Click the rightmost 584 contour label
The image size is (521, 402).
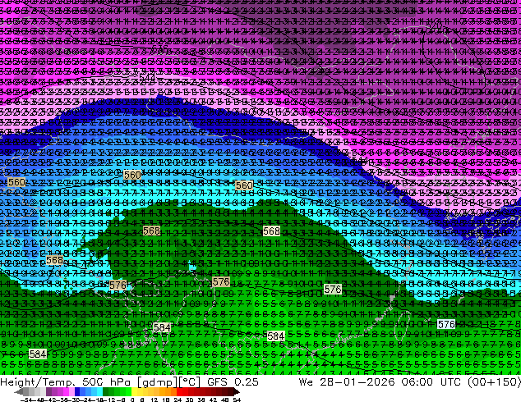pos(276,336)
